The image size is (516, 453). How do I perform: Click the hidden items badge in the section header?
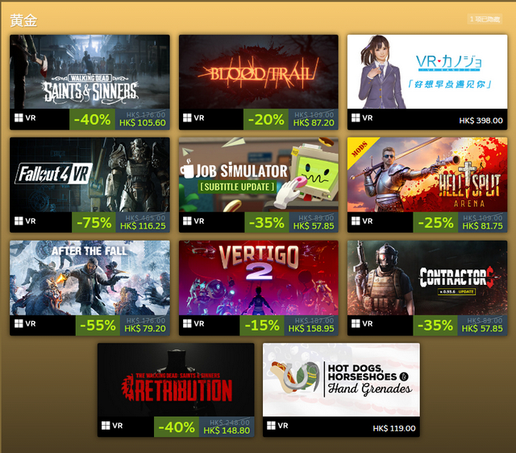(x=485, y=19)
